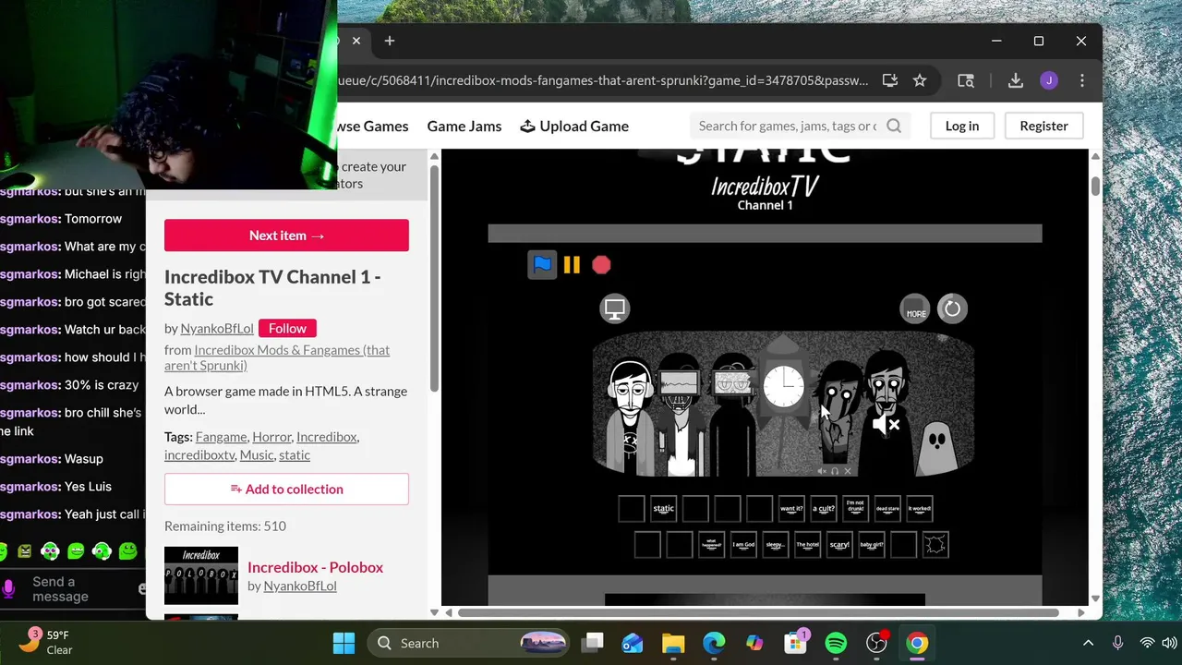Toggle the small mute icon under the fifth character
Image resolution: width=1182 pixels, height=665 pixels.
click(822, 471)
